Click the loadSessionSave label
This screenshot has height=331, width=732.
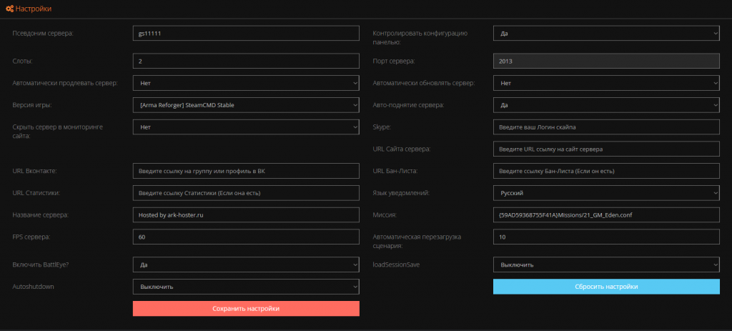(396, 265)
